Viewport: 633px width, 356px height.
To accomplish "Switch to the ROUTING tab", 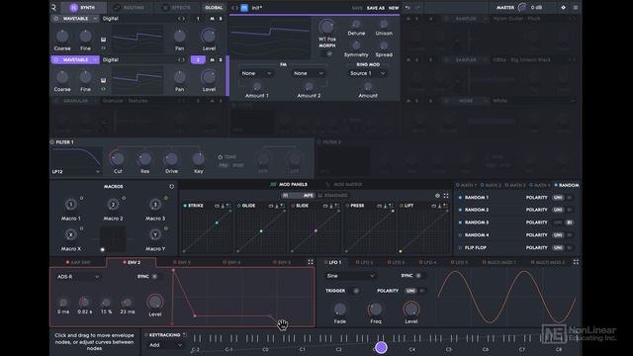I will coord(130,8).
